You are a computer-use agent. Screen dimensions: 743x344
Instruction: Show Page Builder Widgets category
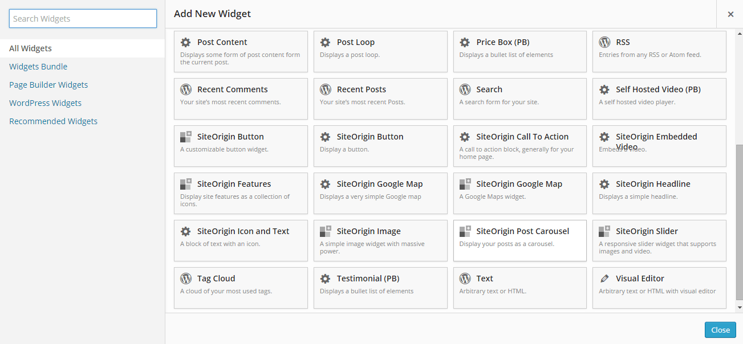48,85
